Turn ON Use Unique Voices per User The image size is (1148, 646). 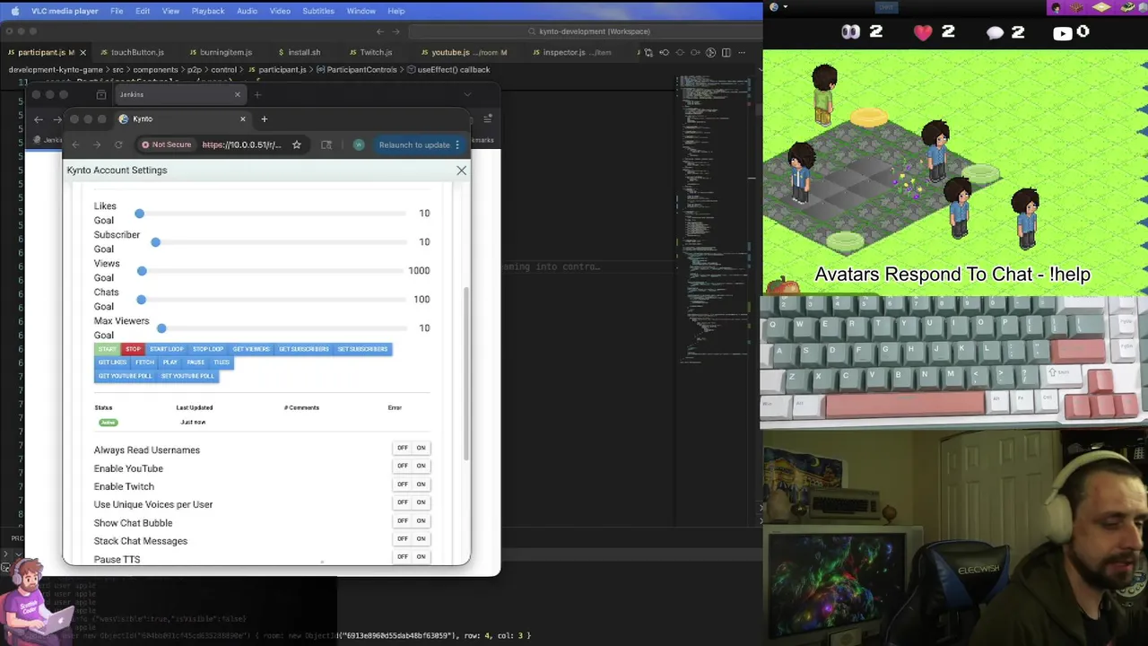pyautogui.click(x=421, y=502)
